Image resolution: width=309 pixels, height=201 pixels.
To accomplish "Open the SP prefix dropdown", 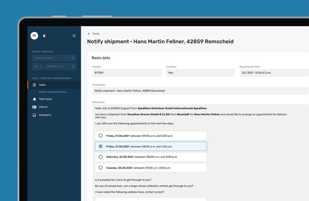I will [38, 66].
